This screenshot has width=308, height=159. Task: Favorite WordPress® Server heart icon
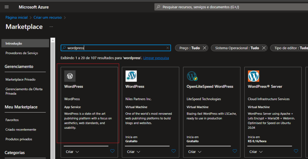click(x=296, y=151)
